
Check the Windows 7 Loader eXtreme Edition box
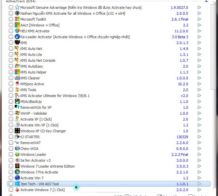pyautogui.click(x=11, y=166)
